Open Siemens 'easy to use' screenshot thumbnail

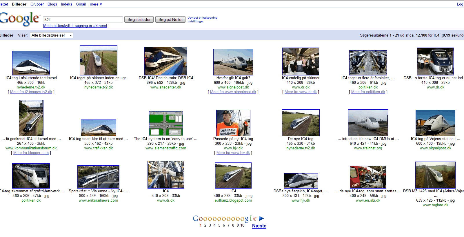[166, 124]
